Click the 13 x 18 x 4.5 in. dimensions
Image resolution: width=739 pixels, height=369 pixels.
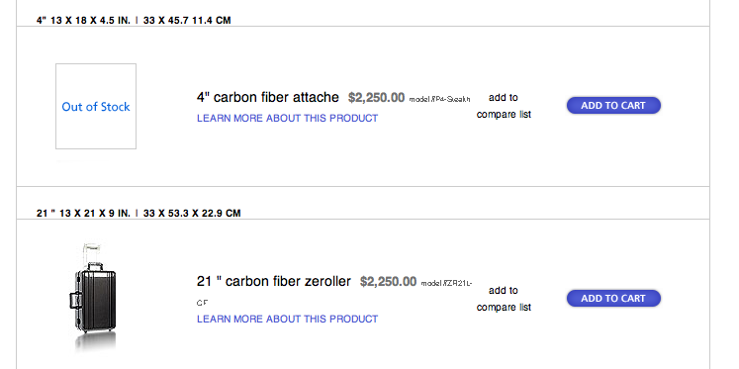pos(90,20)
